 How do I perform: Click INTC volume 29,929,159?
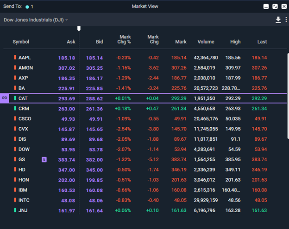pos(206,200)
